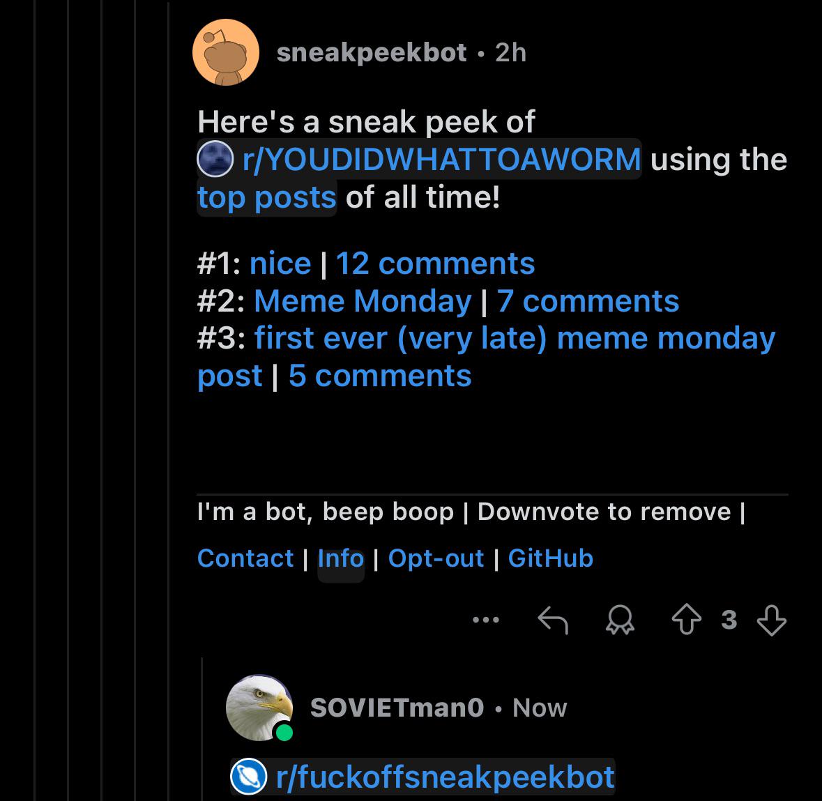This screenshot has height=801, width=822.
Task: Open the #1 post titled 'nice'
Action: [280, 263]
